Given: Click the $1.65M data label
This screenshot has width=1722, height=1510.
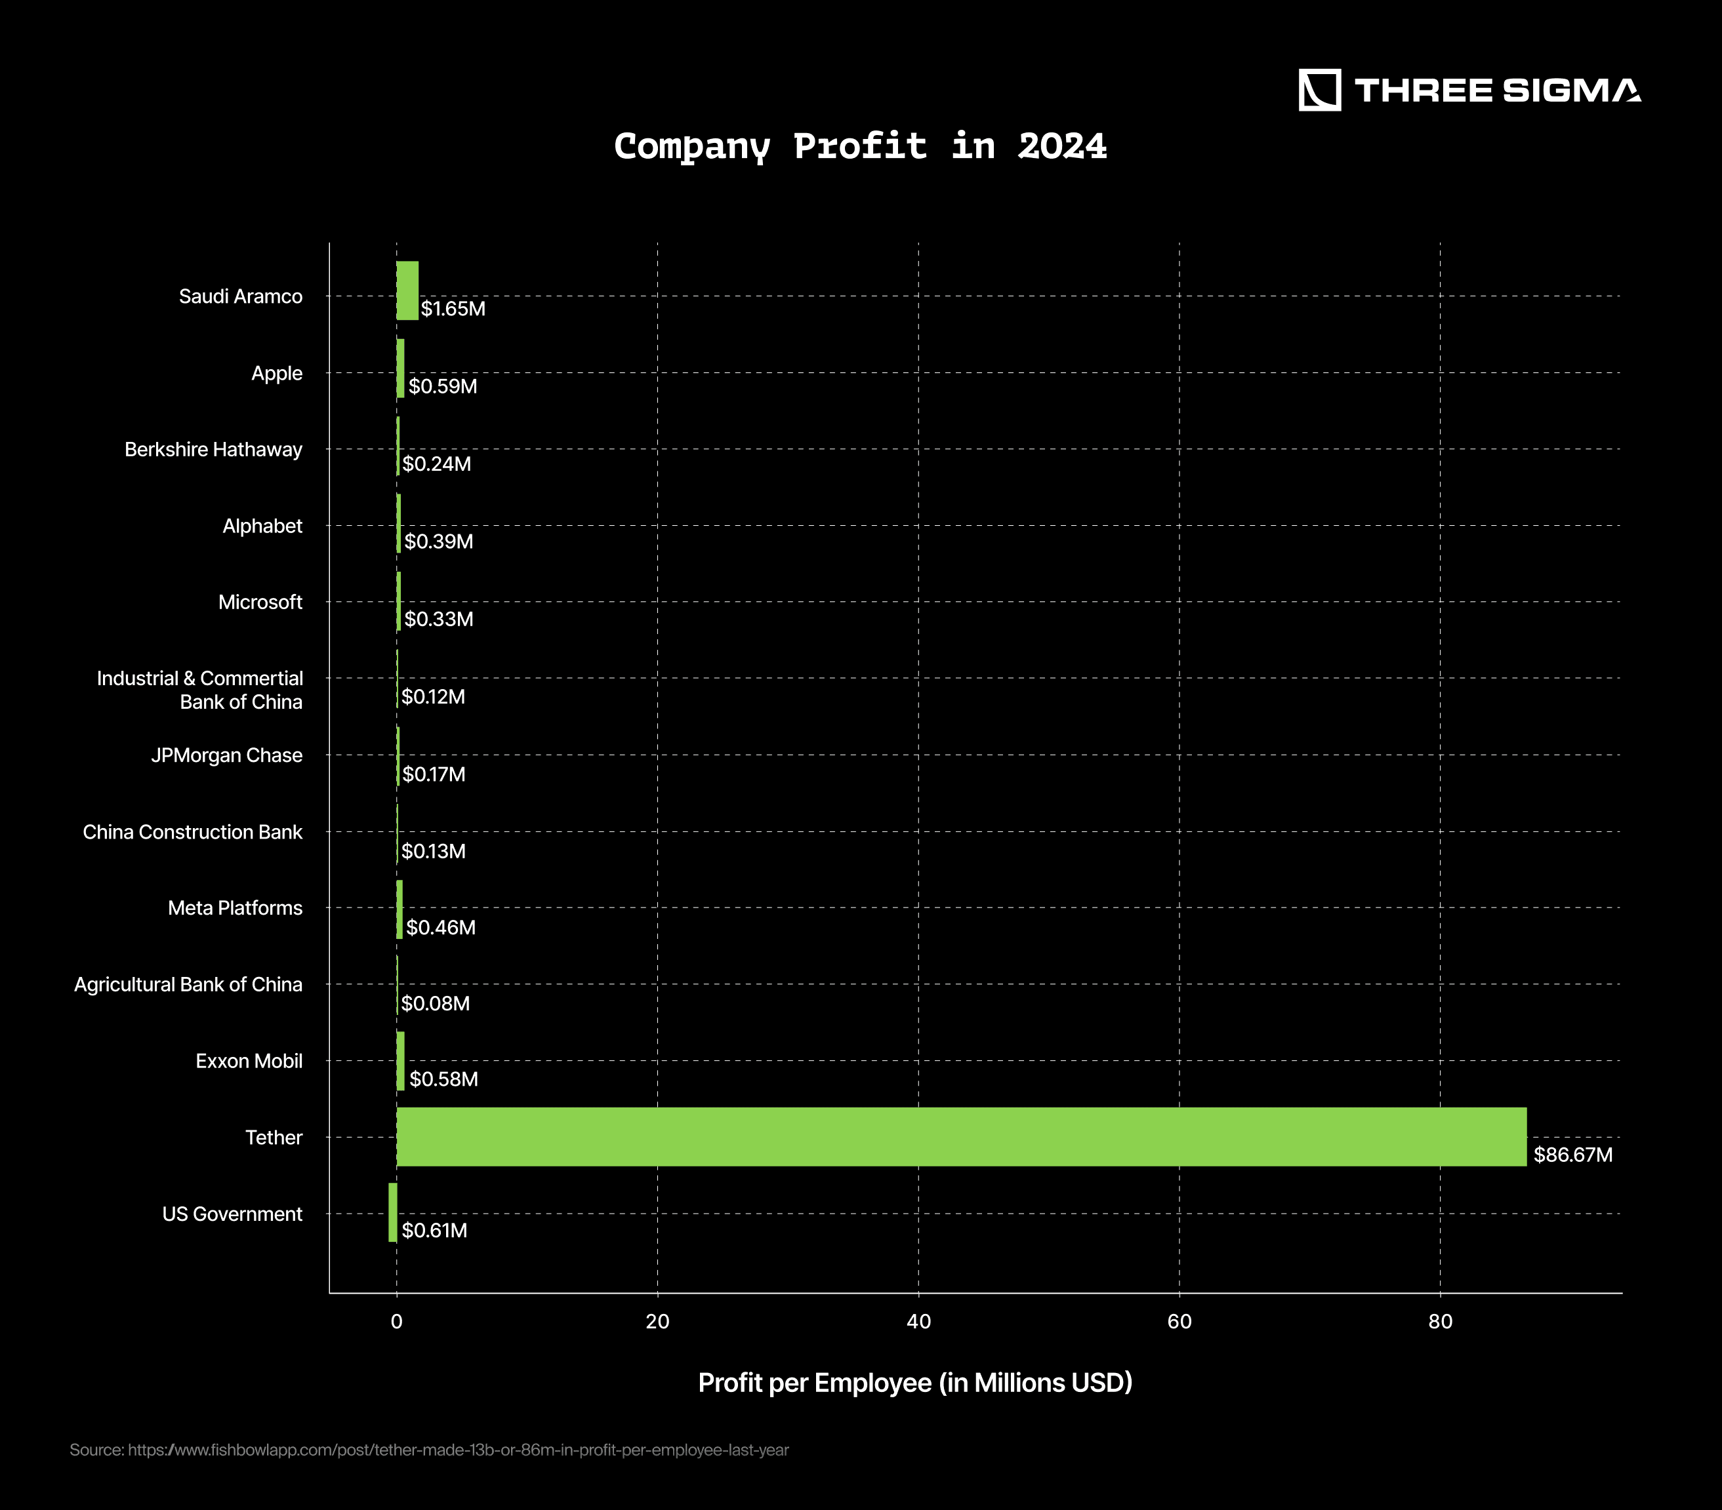Looking at the screenshot, I should (453, 309).
